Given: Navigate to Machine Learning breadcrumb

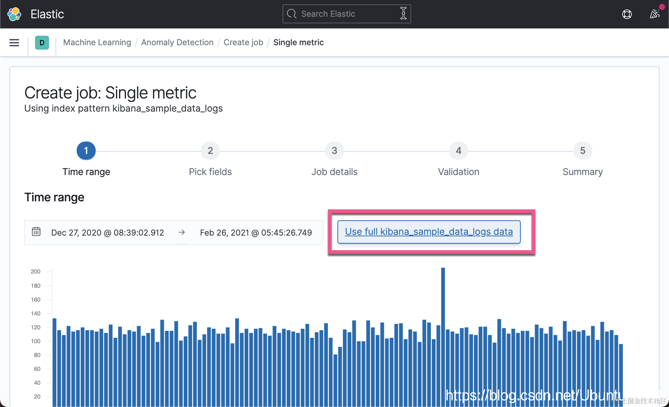Looking at the screenshot, I should (97, 43).
